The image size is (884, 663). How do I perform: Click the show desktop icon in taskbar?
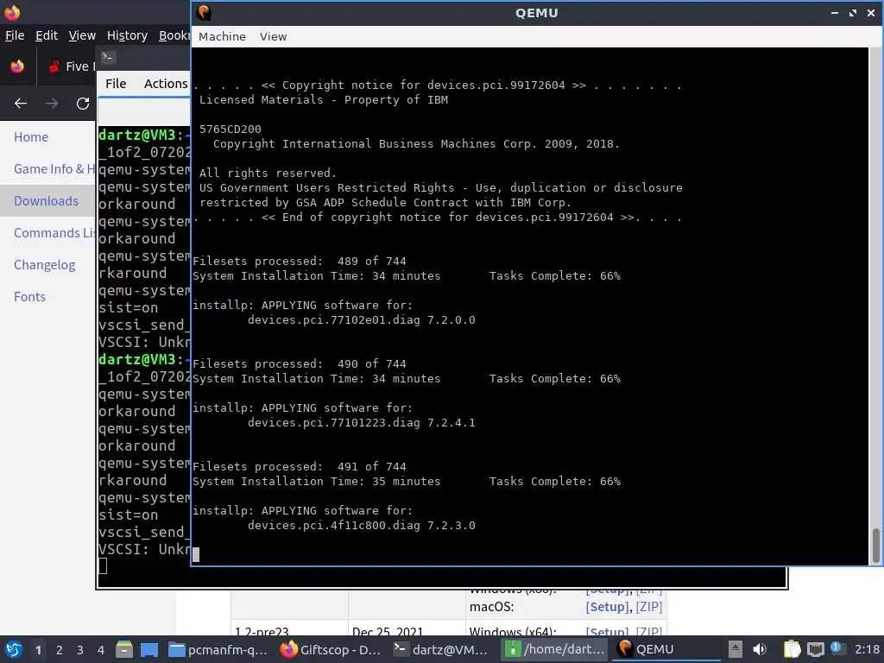tap(149, 649)
